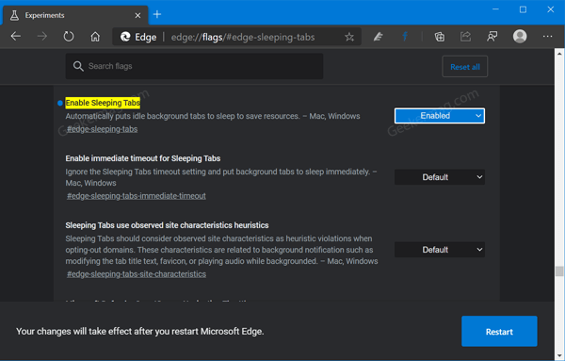Click the forward navigation arrow
The image size is (565, 361).
[x=42, y=37]
